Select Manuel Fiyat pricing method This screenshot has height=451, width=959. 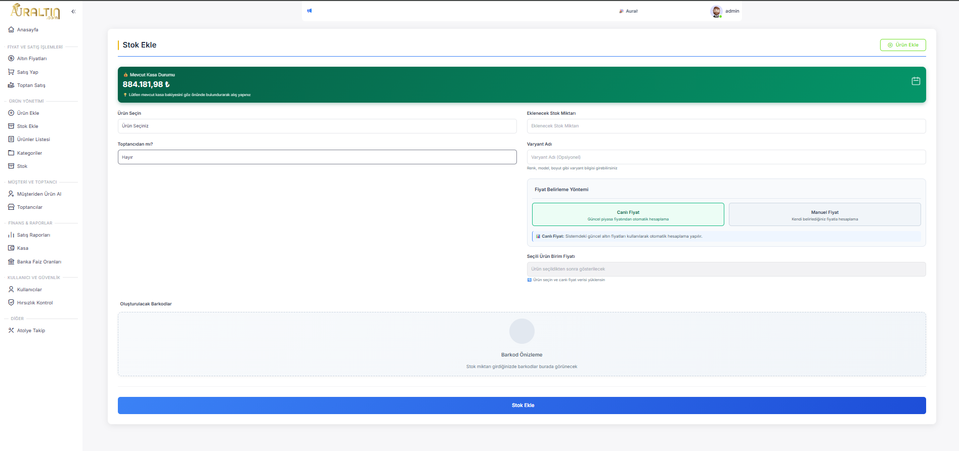(824, 215)
